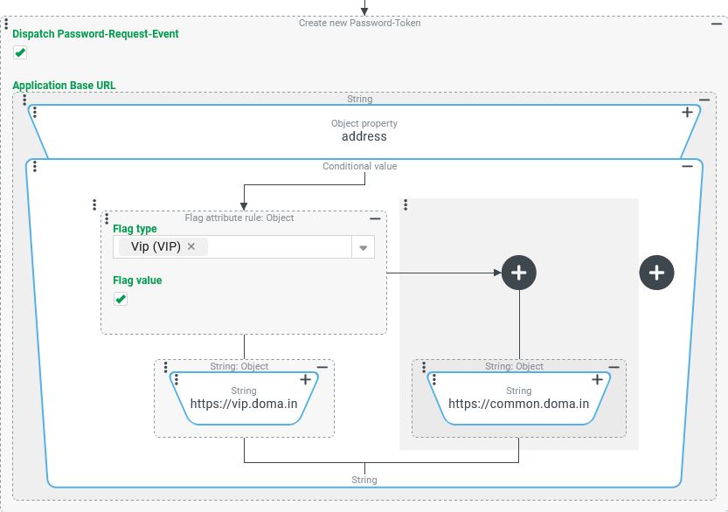This screenshot has height=512, width=728.
Task: Open the Flag type dropdown arrow
Action: tap(364, 247)
